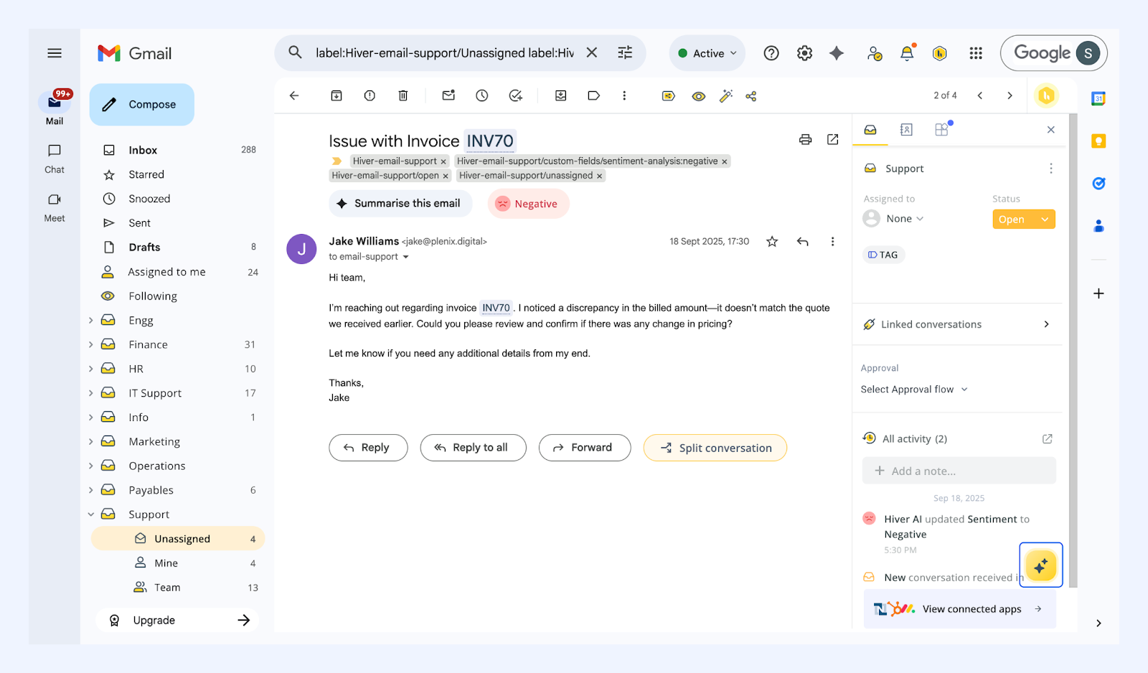Click the Split conversation button
The height and width of the screenshot is (673, 1148).
pos(715,448)
